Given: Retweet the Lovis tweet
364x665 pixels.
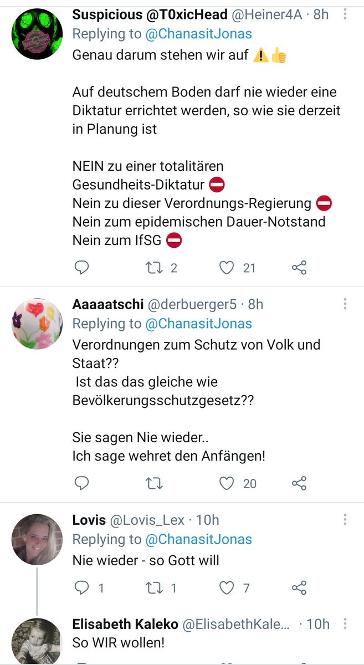Looking at the screenshot, I should [x=151, y=588].
